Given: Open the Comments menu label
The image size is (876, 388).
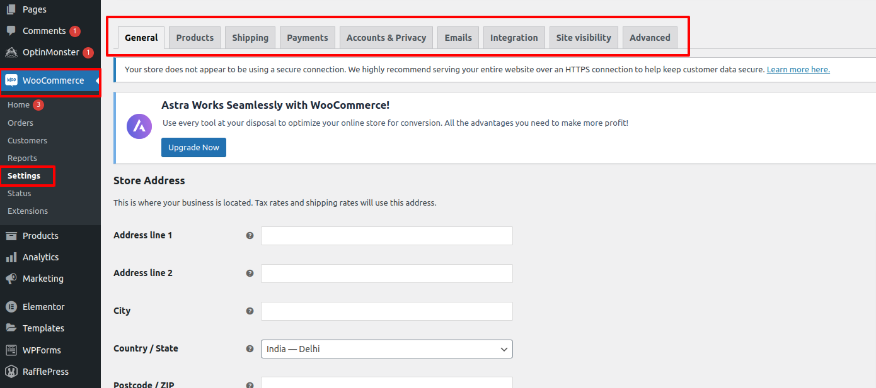Looking at the screenshot, I should (44, 31).
